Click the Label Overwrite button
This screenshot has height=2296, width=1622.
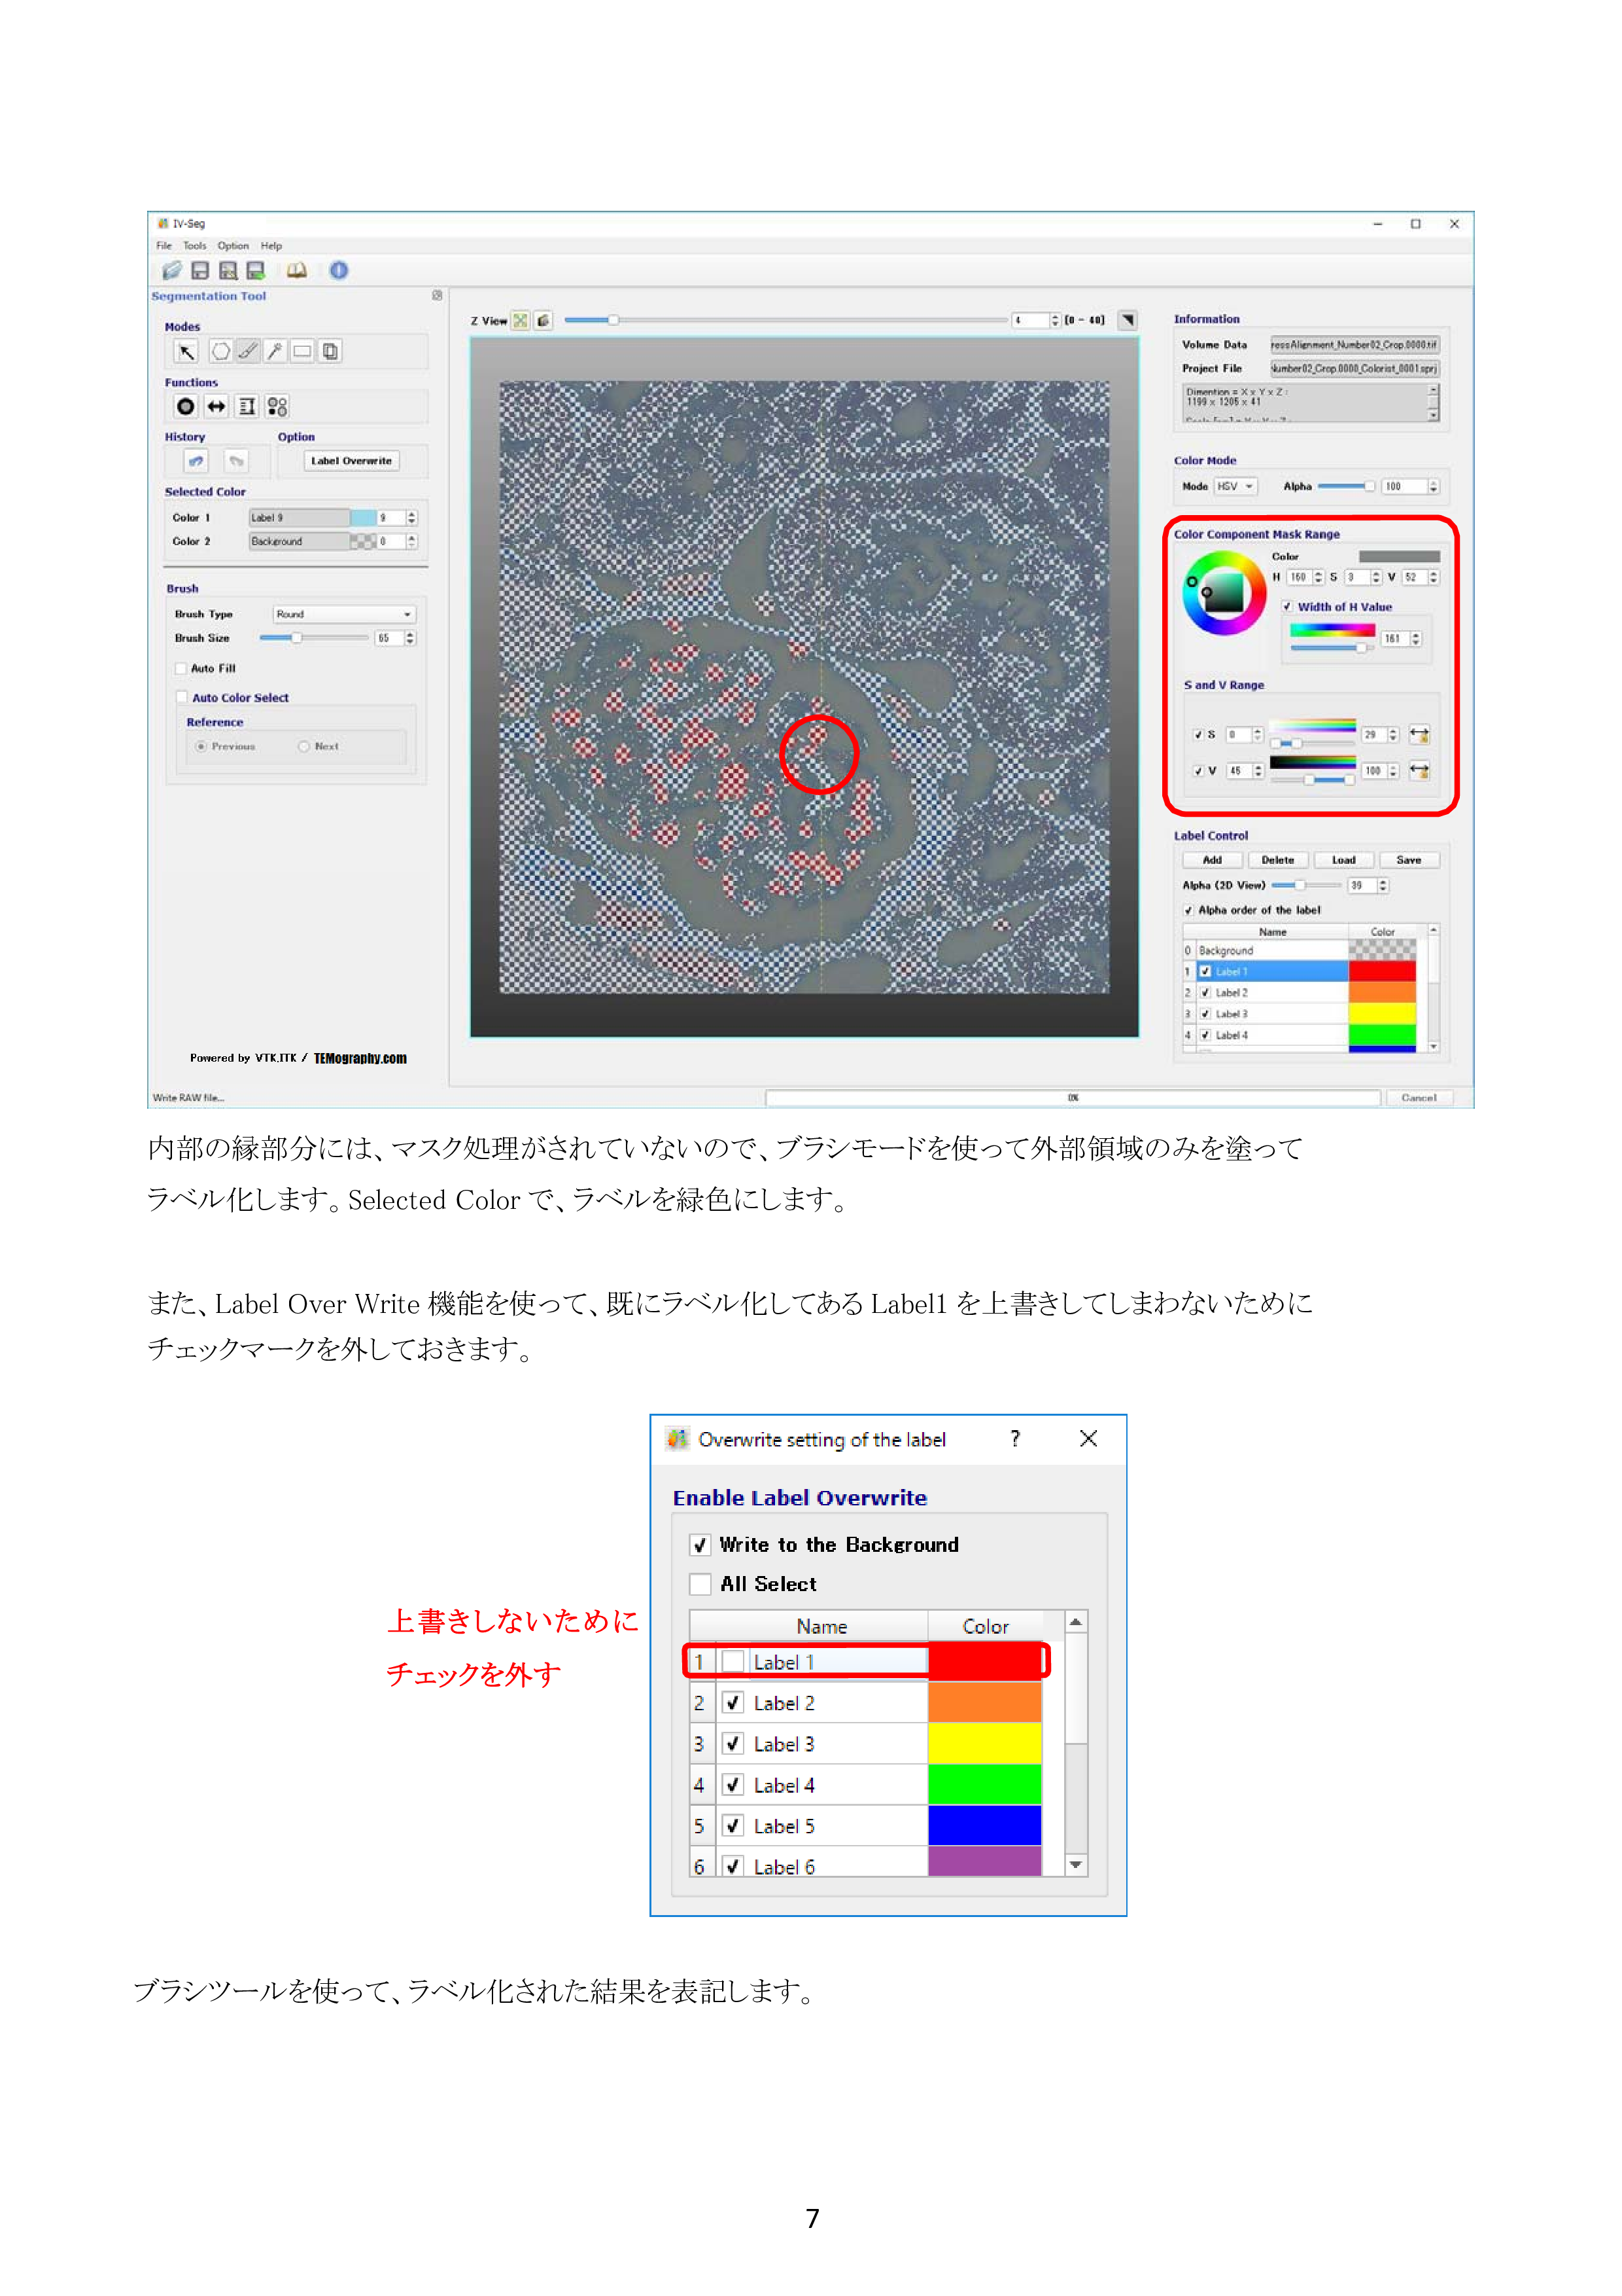click(x=351, y=461)
